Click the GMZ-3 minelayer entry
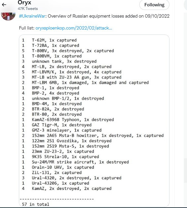Image resolution: width=187 pixels, height=208 pixels. 62,130
